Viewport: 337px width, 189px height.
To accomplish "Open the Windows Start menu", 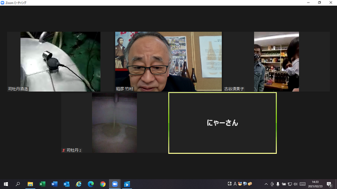I will coord(6,184).
